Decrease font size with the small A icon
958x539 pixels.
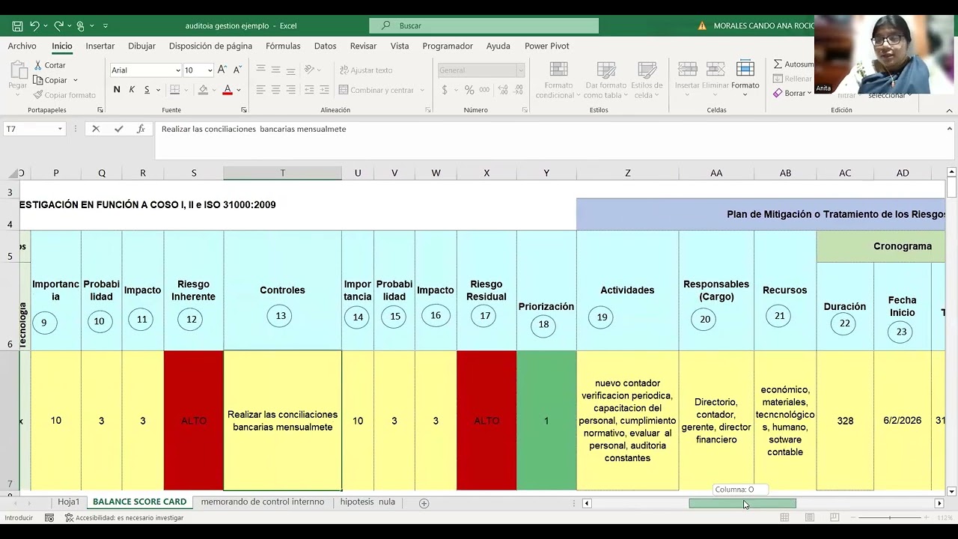(237, 70)
